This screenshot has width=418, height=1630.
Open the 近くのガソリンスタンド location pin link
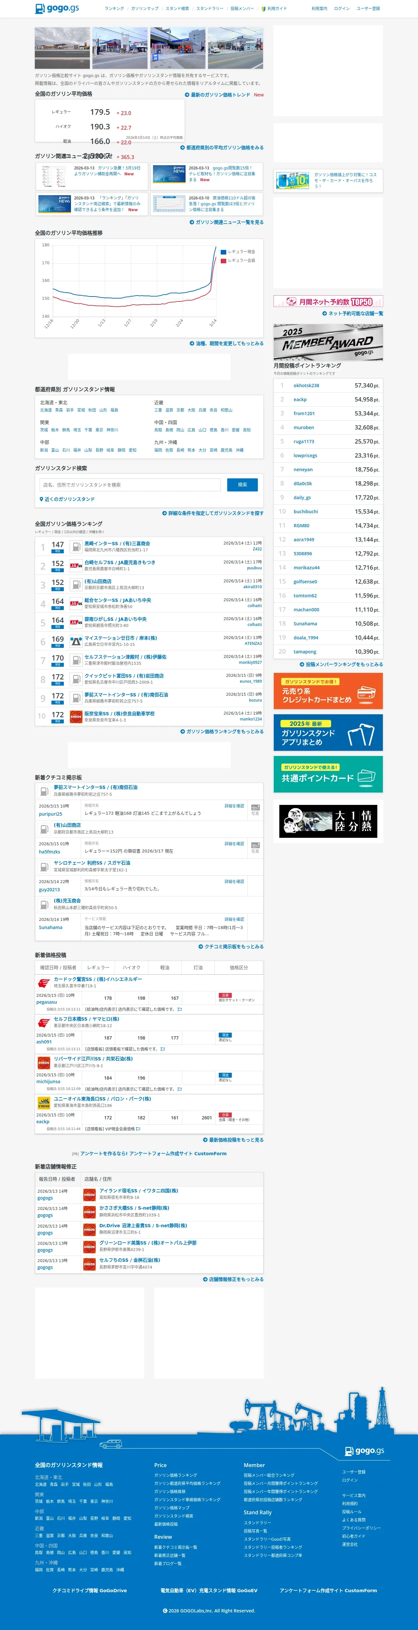(67, 499)
